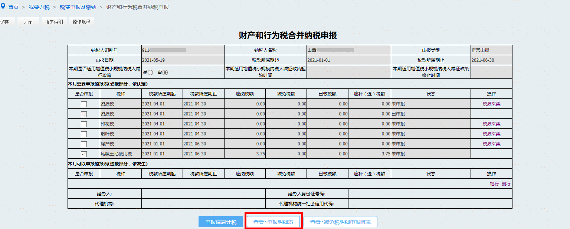Open 操作规程 toolbar button
This screenshot has width=570, height=229.
pos(82,22)
